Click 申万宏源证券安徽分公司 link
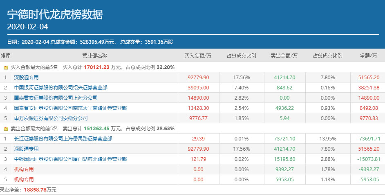Viewport: 385px width, 196px height. coord(51,118)
